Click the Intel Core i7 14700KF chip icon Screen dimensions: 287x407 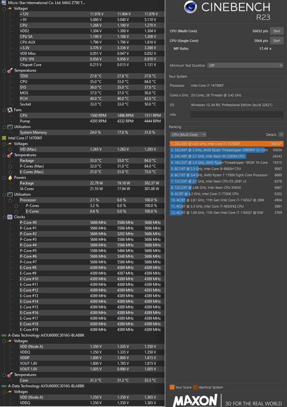point(4,138)
